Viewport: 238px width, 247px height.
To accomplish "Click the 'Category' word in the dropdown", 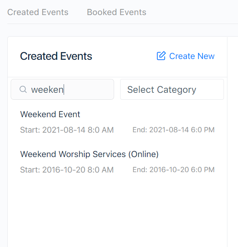I will click(x=177, y=90).
